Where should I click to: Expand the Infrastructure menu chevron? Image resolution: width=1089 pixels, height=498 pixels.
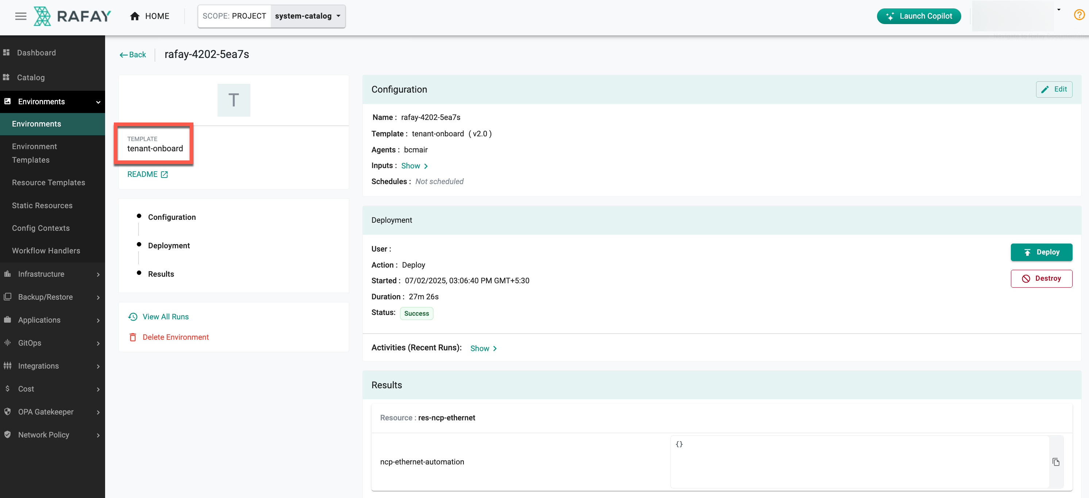coord(98,274)
